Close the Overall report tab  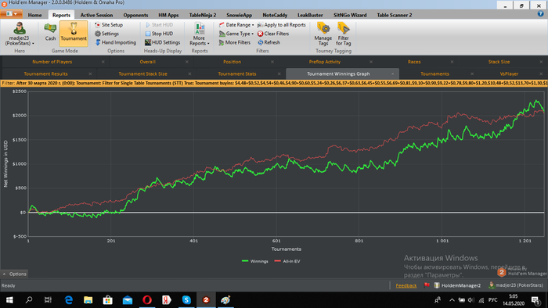click(x=186, y=62)
